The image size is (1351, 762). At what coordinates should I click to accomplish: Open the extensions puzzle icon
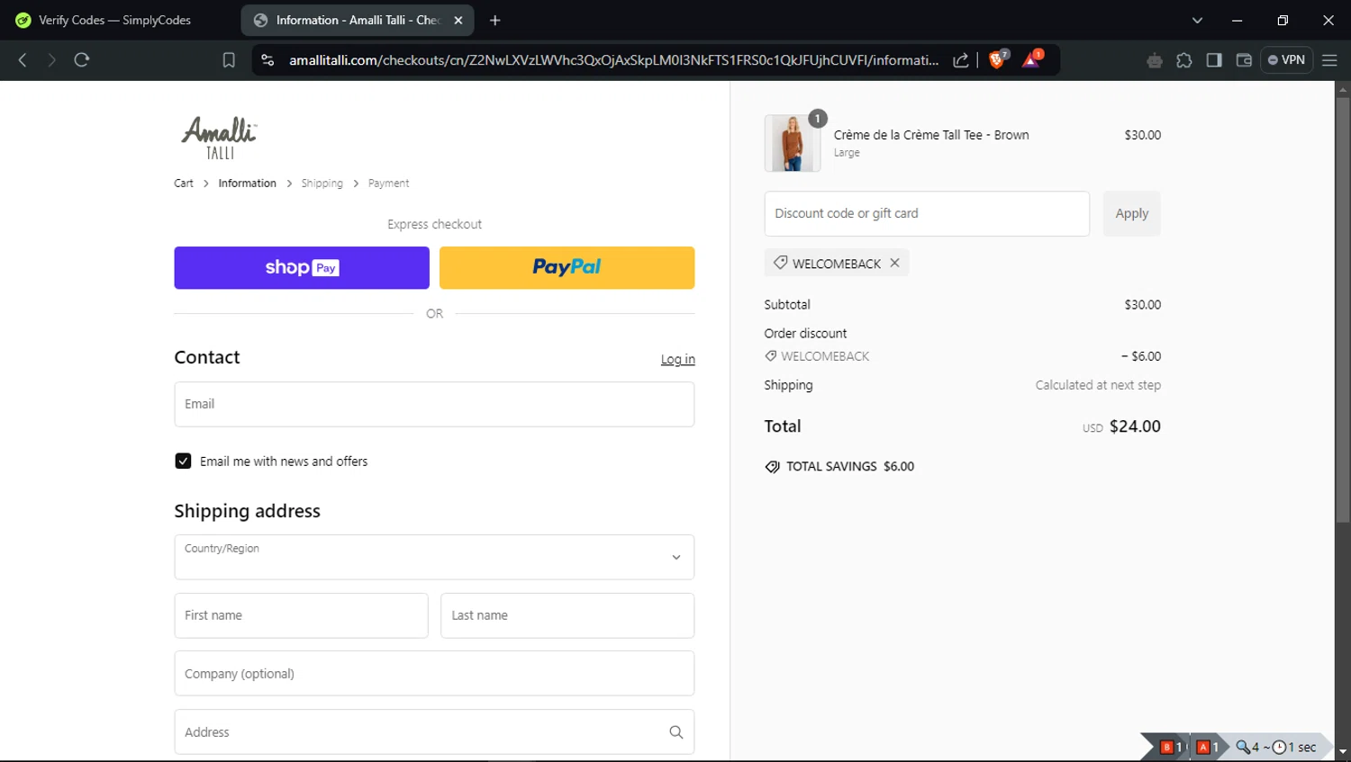(x=1184, y=60)
